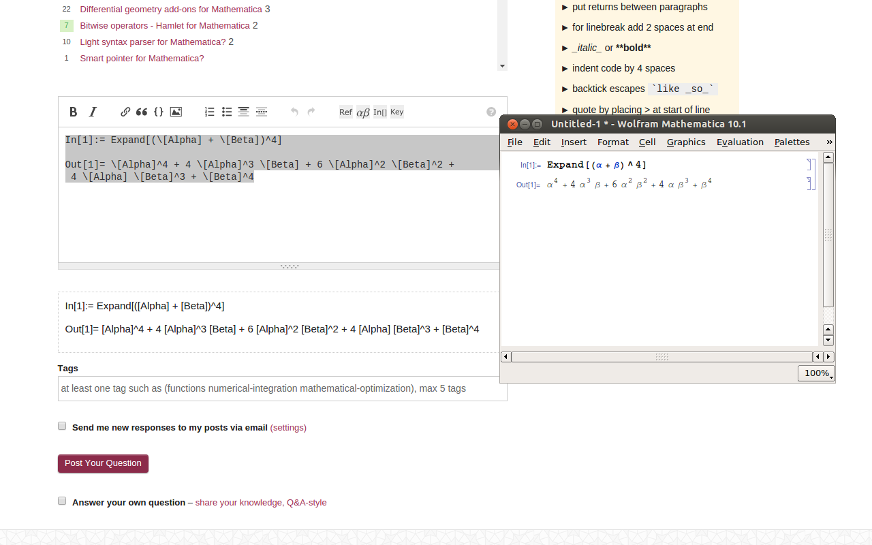Insert a horizontal rule in the editor

[x=261, y=112]
